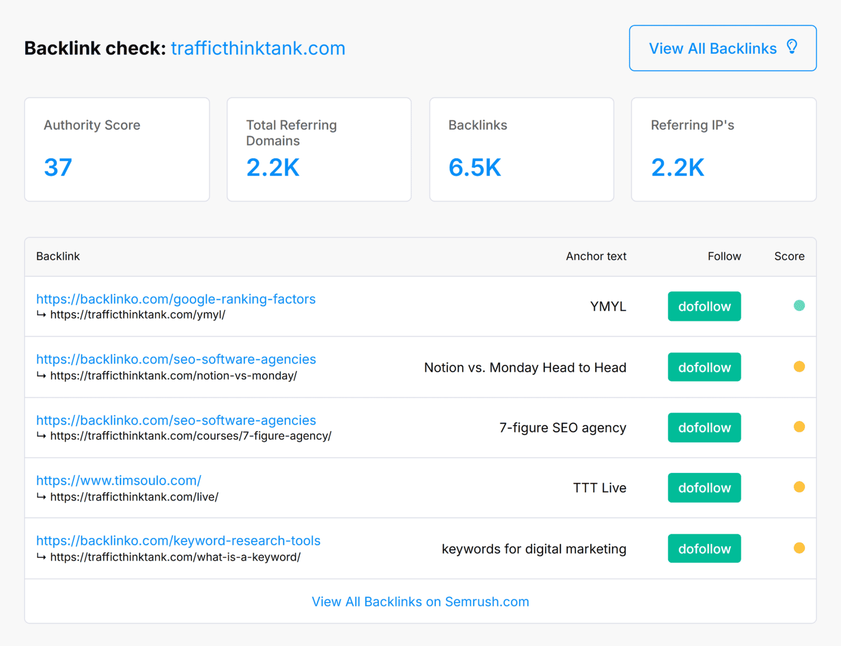Click the arrow icon before trafficthinktank.com/notion-vs-monday/
The width and height of the screenshot is (841, 646).
(42, 376)
